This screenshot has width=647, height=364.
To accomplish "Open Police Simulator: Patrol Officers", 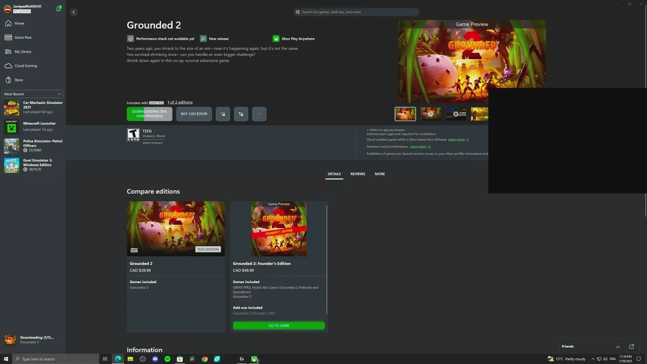I will pos(33,146).
